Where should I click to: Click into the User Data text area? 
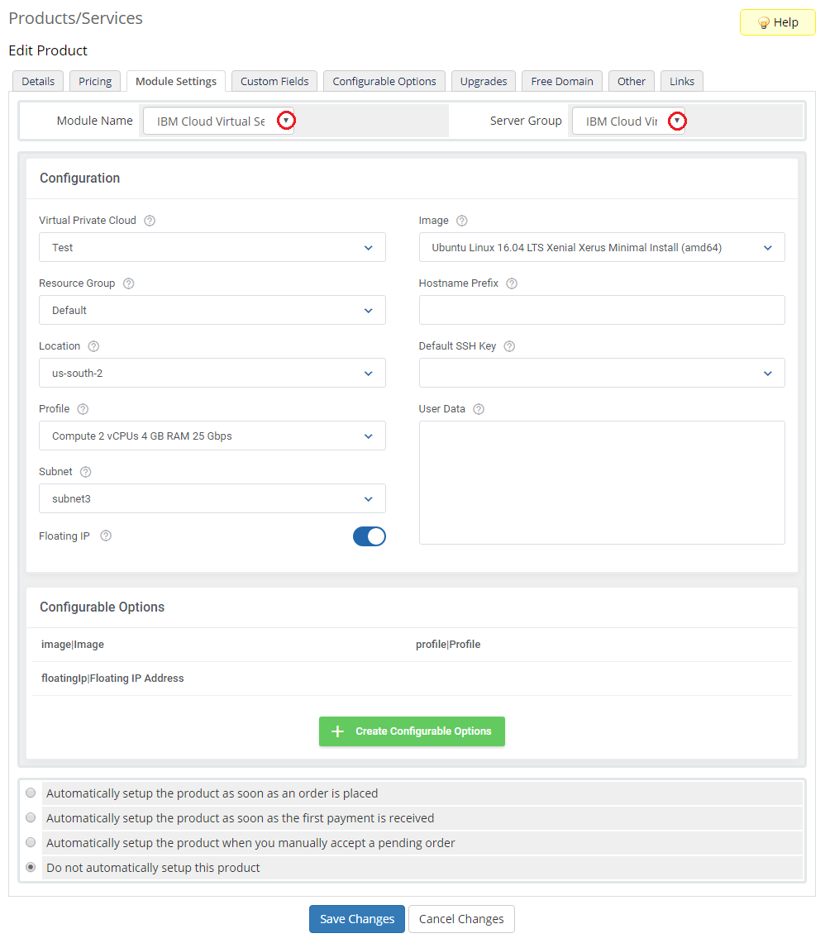click(602, 483)
